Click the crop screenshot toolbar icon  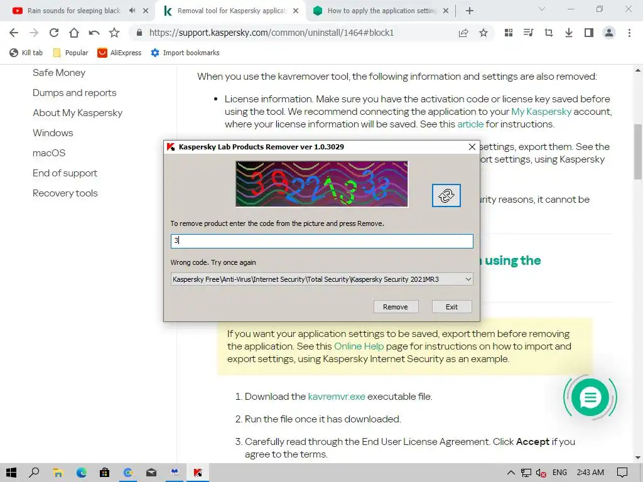click(x=549, y=33)
